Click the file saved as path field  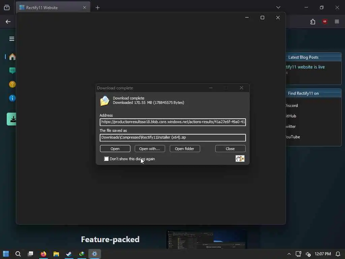tap(173, 138)
